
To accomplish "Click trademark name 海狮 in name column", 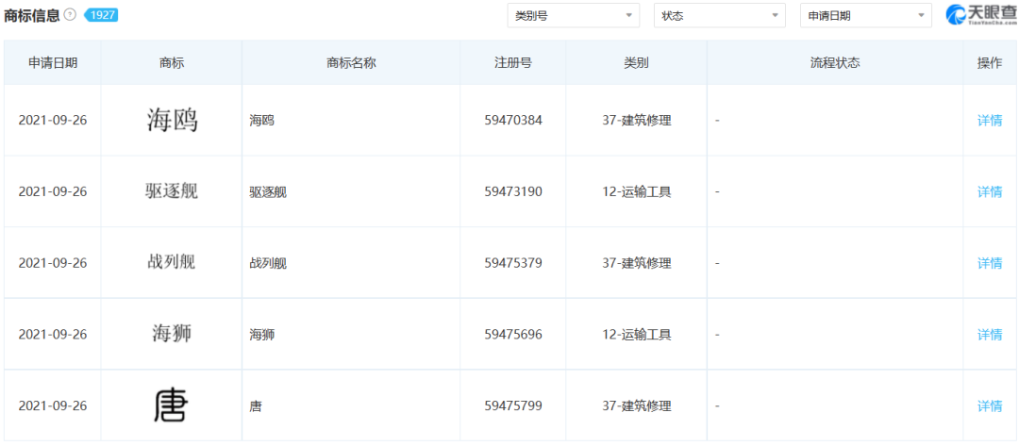I will tap(262, 335).
